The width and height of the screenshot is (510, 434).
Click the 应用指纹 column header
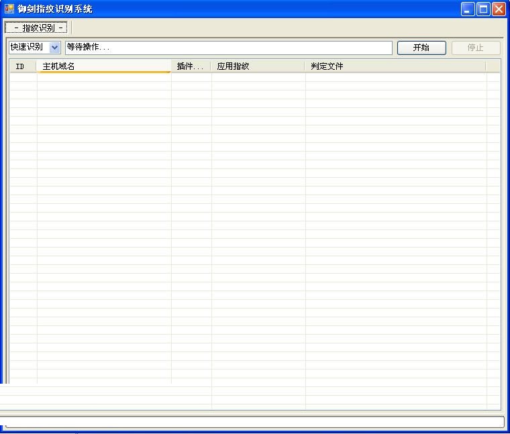tap(258, 66)
